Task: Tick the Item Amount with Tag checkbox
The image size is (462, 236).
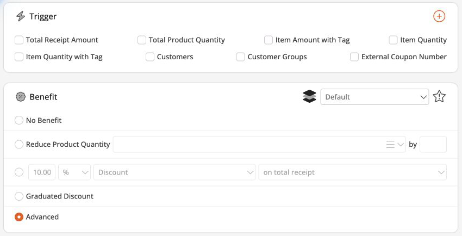Action: tap(269, 40)
